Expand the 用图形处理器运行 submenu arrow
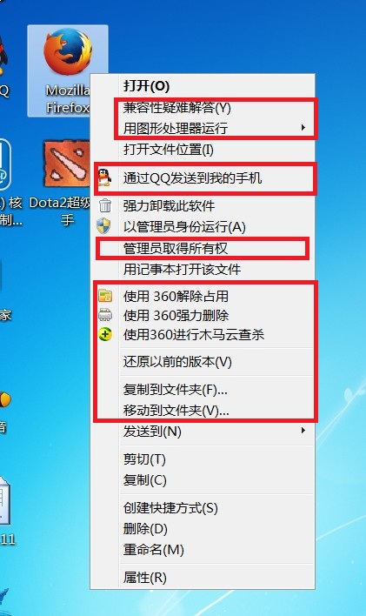Screen dimensions: 366x616 (303, 127)
